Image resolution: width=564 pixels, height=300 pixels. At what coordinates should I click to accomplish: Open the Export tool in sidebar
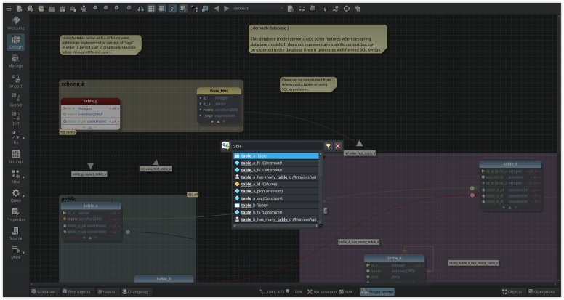16,100
